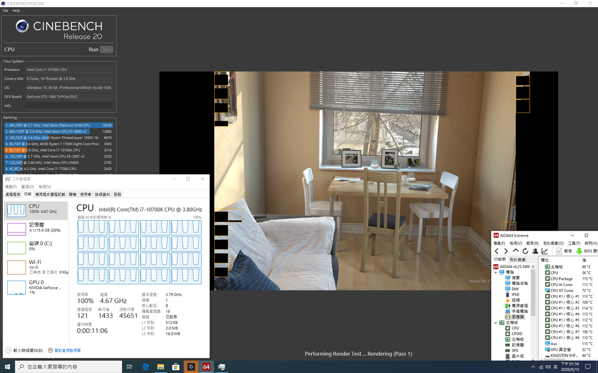
Task: Collapse the 電腦 tree node in AIDA64
Action: (496, 272)
